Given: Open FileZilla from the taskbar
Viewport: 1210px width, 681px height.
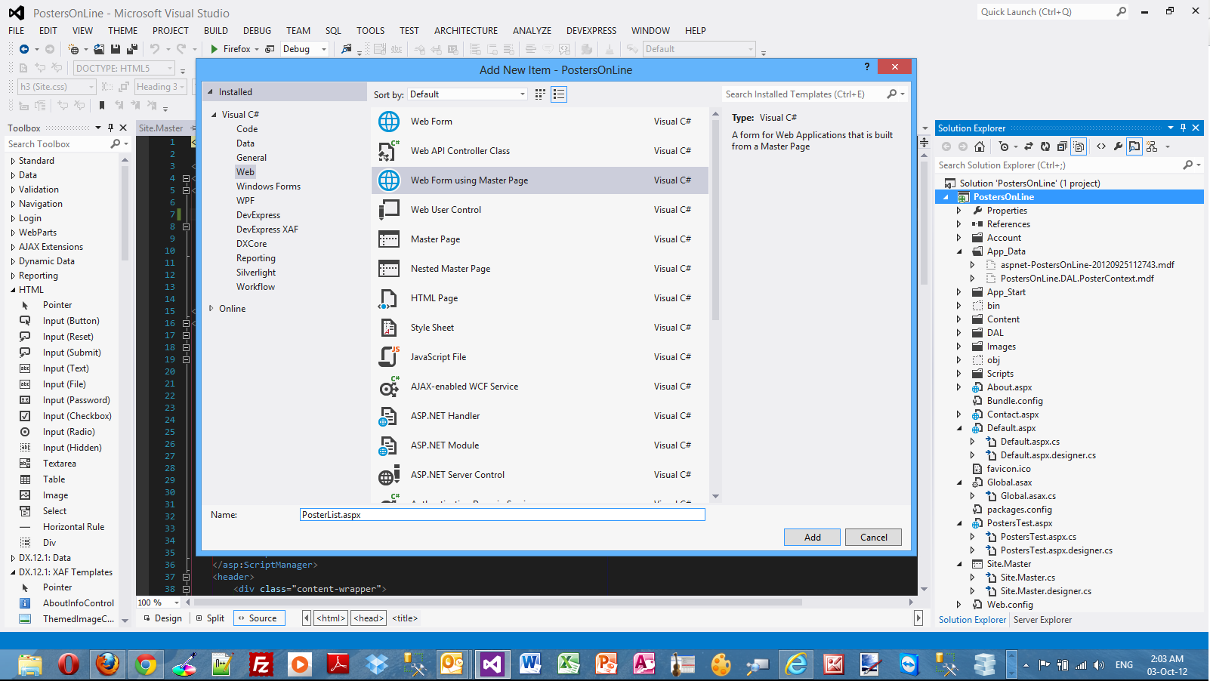Looking at the screenshot, I should pos(261,664).
